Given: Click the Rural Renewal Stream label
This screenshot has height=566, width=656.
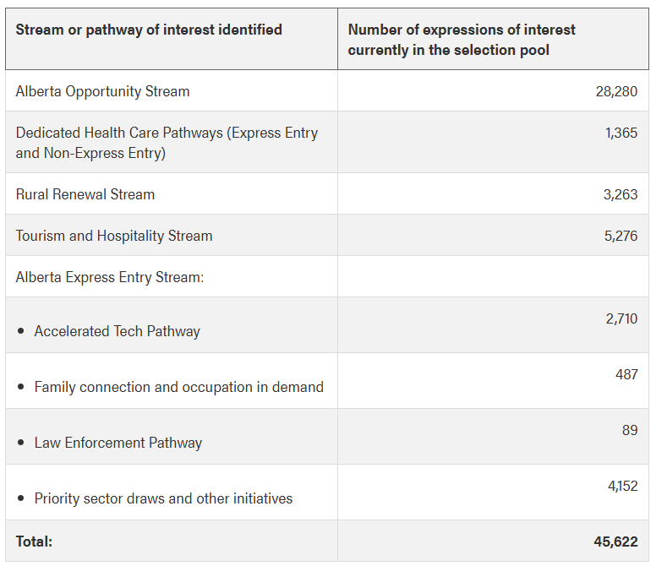Looking at the screenshot, I should point(85,194).
